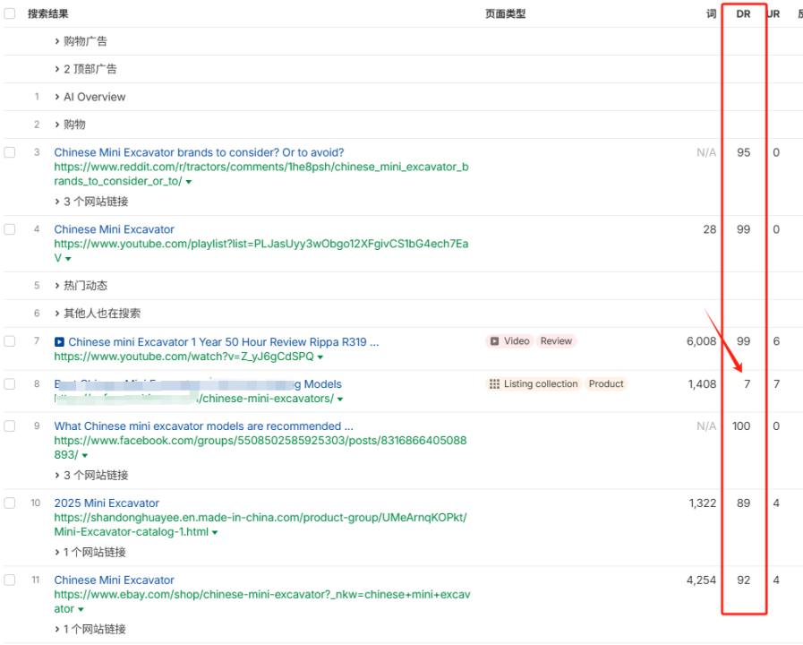Open the dropdown arrow after the reddit URL

(189, 182)
